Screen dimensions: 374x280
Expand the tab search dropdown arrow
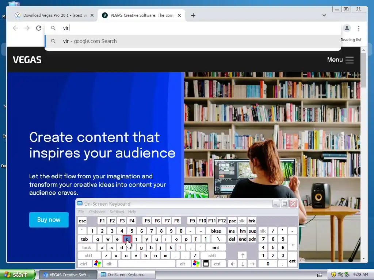coord(324,15)
